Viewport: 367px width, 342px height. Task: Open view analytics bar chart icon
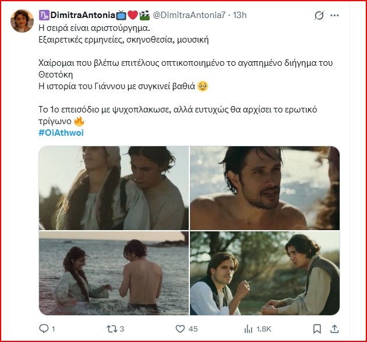pyautogui.click(x=249, y=329)
